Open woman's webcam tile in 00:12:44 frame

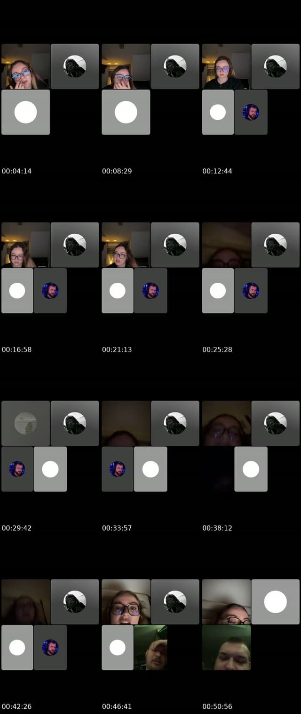226,66
